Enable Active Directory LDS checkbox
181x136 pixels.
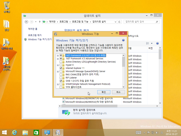(61, 62)
